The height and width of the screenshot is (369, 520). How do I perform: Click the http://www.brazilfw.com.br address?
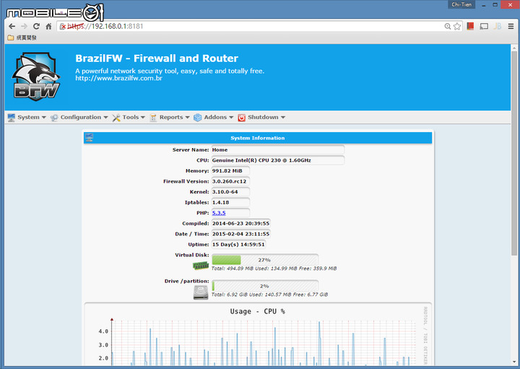(118, 78)
